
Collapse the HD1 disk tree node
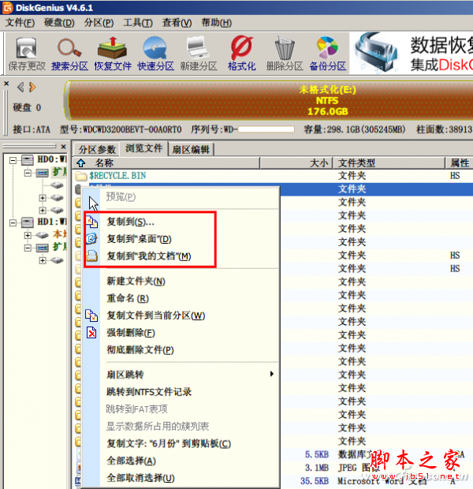[13, 222]
